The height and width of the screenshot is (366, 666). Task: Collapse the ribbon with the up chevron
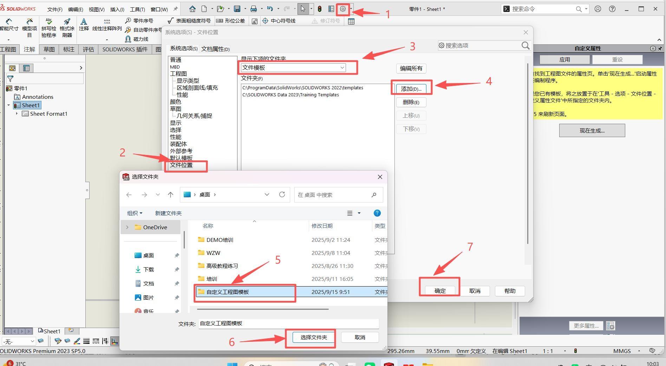pyautogui.click(x=659, y=40)
